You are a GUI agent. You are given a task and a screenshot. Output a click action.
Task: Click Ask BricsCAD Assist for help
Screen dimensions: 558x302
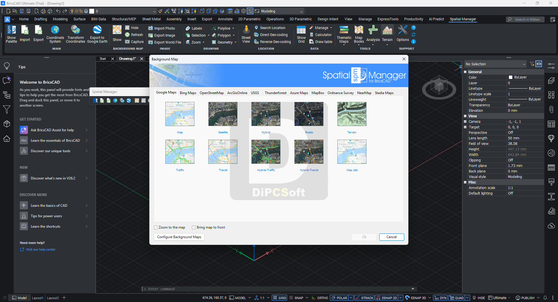(54, 130)
